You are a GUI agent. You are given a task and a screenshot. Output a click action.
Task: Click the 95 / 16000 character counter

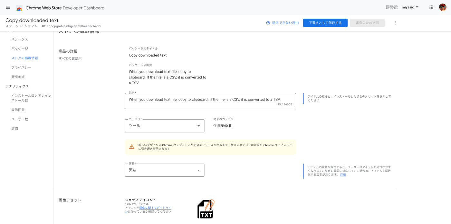(284, 104)
